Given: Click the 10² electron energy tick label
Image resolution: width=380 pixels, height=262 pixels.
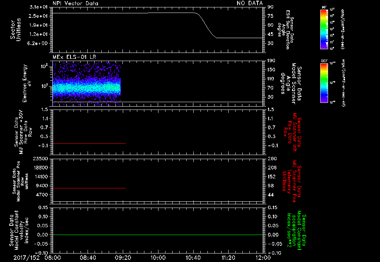Looking at the screenshot, I should click(45, 66).
